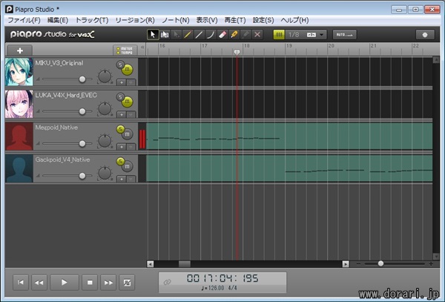Click the playhead marker on the ruler
The width and height of the screenshot is (445, 302).
237,52
